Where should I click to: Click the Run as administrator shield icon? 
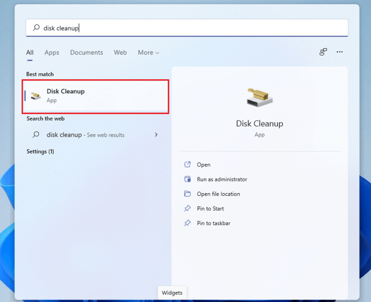(187, 179)
